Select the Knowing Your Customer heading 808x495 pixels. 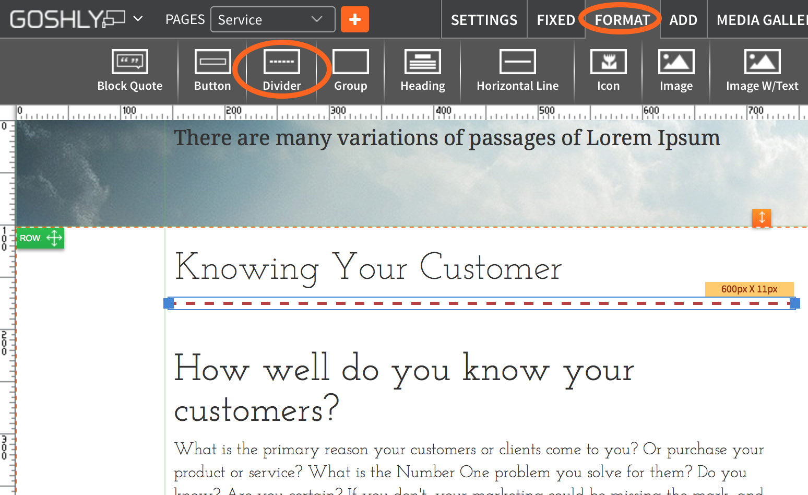pyautogui.click(x=368, y=268)
